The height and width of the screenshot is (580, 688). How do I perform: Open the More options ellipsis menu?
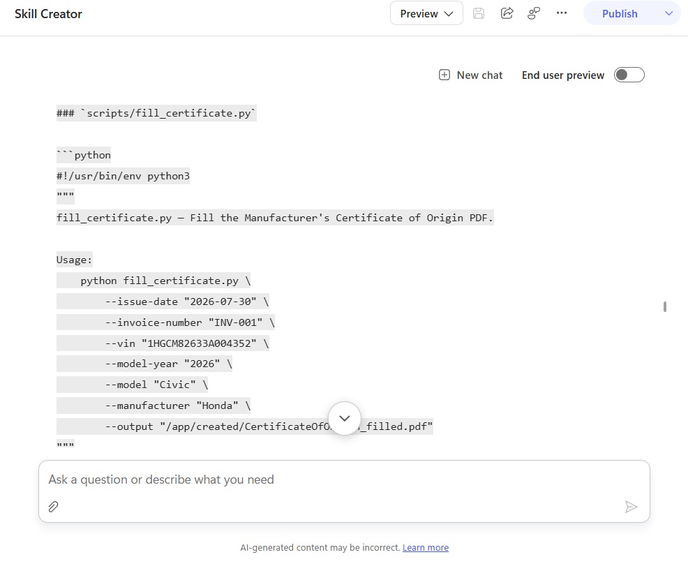[x=562, y=13]
